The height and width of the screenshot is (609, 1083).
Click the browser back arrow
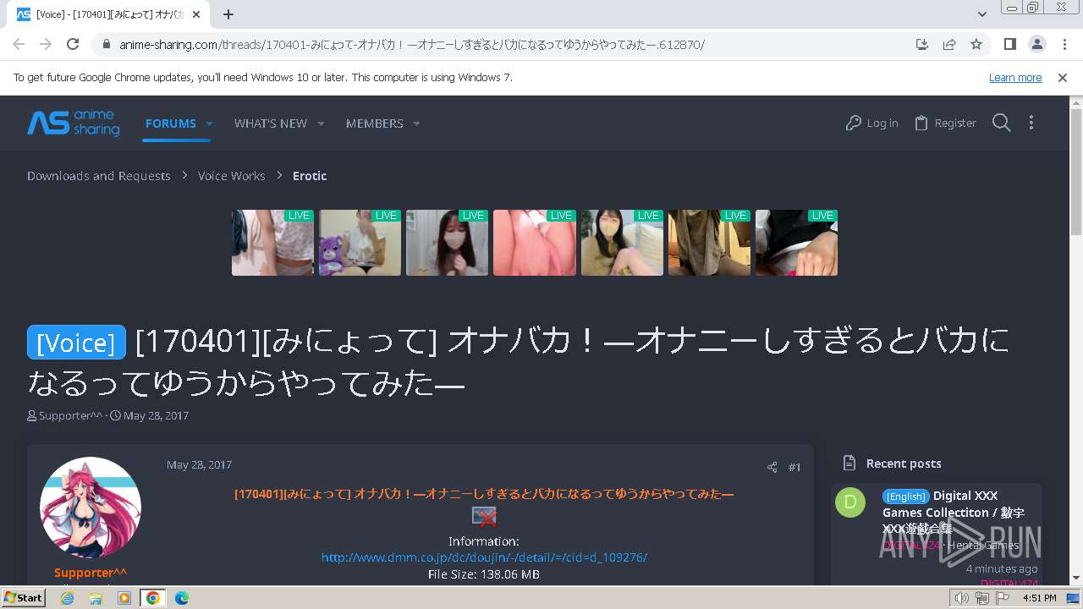(x=19, y=44)
